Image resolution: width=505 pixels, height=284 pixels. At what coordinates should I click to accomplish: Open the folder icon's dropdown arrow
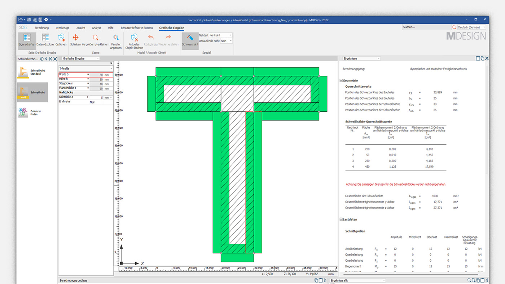point(24,19)
